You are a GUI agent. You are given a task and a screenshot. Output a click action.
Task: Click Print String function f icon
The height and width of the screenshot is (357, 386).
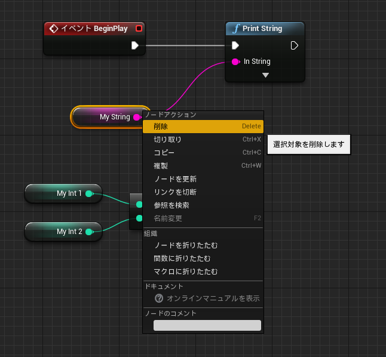click(x=236, y=29)
